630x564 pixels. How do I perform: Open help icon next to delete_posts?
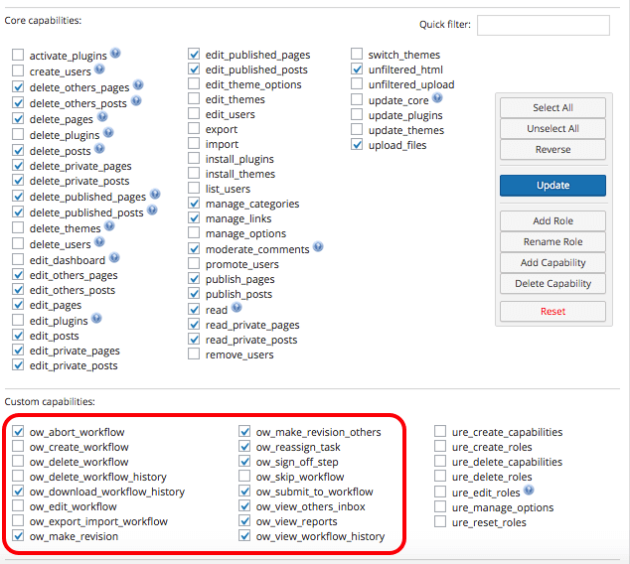99,149
